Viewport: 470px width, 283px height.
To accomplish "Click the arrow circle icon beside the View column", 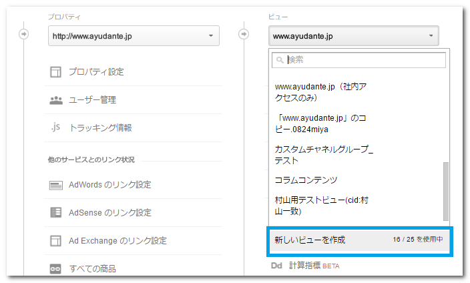I will (244, 34).
